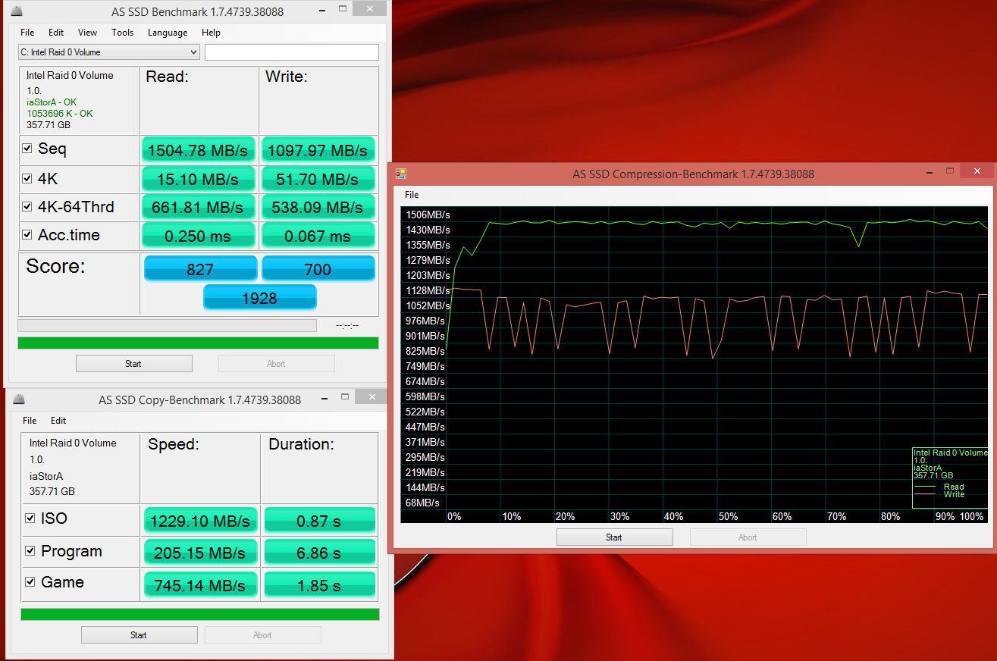The width and height of the screenshot is (997, 661).
Task: Maximize the Compression-Benchmark window
Action: pos(951,173)
